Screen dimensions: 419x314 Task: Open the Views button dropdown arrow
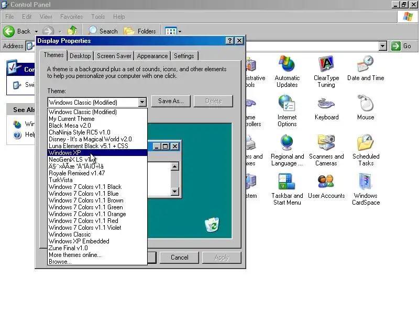pyautogui.click(x=180, y=31)
